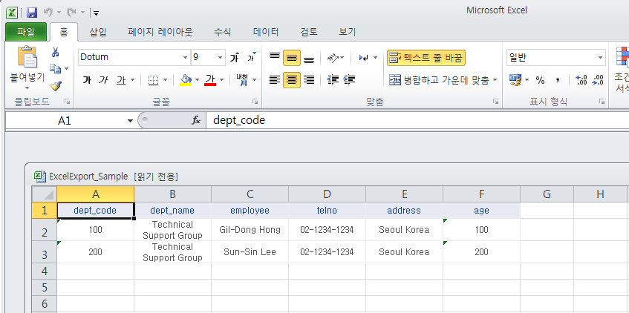This screenshot has height=313, width=629.
Task: Click the formula bar showing dept_code
Action: (x=417, y=120)
